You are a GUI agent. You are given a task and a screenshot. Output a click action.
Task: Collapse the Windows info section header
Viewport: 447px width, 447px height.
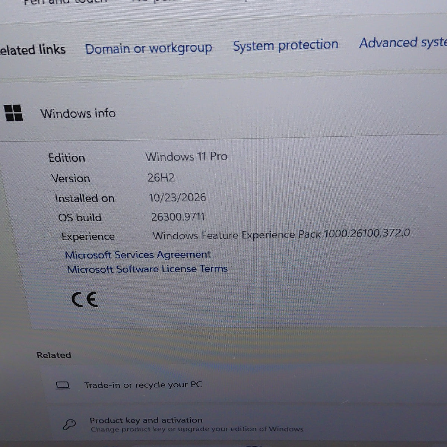coord(223,113)
